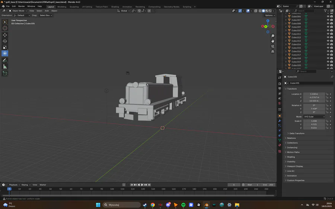Expand Cube.012 in the outliner
Viewport: 335px width, 209px height.
[x=286, y=37]
